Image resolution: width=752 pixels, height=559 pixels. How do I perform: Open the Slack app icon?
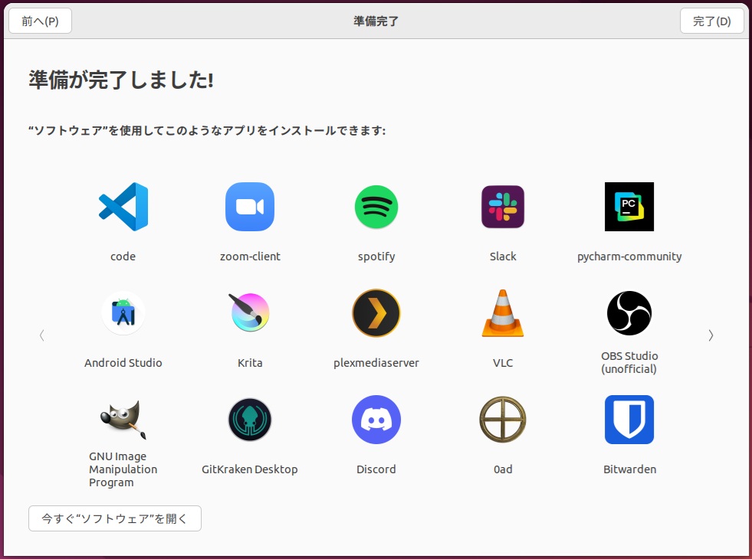coord(503,207)
